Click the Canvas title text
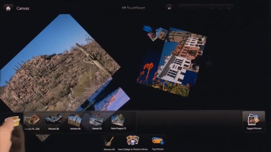This screenshot has height=152, width=271. tap(23, 8)
